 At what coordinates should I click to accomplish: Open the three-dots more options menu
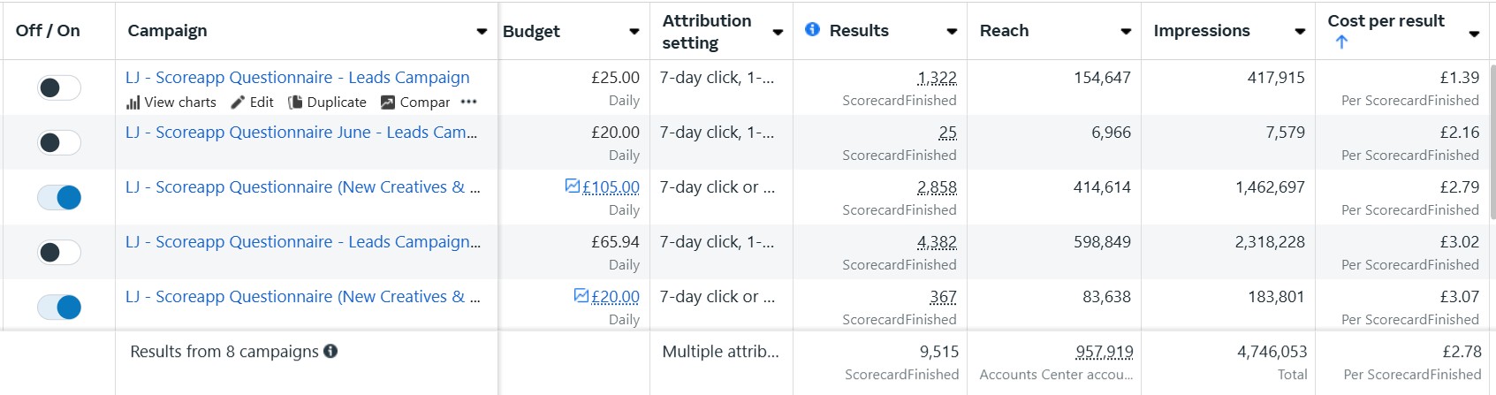[469, 102]
